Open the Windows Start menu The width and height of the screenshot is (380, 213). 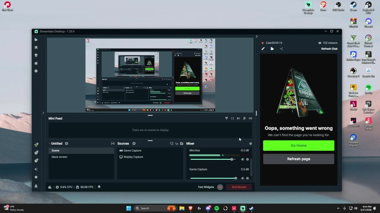(x=129, y=208)
